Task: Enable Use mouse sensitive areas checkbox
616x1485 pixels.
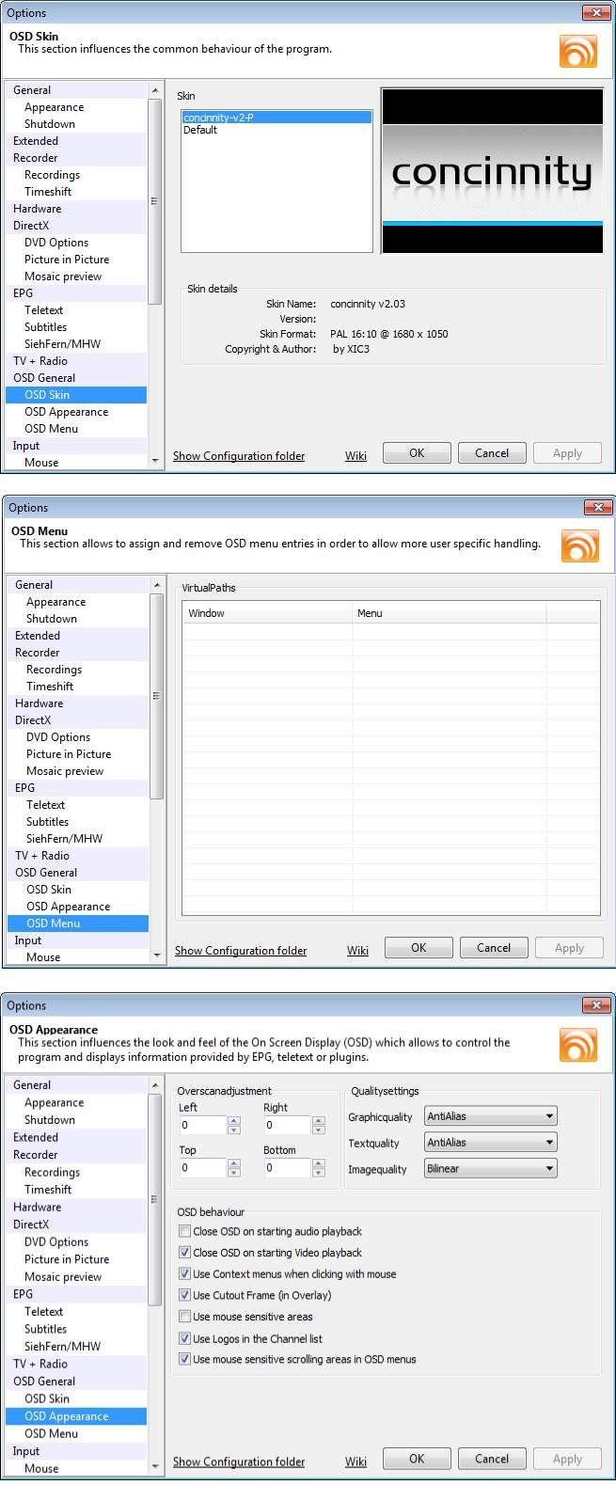Action: click(184, 1317)
